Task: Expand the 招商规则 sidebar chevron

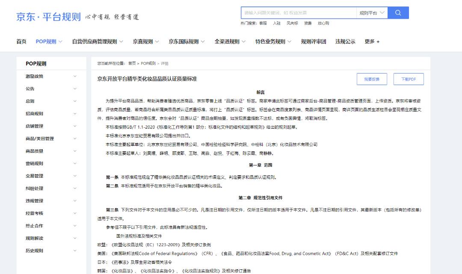Action: [x=75, y=114]
